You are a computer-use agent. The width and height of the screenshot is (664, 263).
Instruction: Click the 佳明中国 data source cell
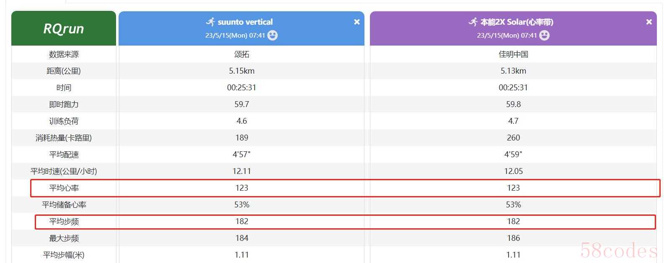coord(513,54)
